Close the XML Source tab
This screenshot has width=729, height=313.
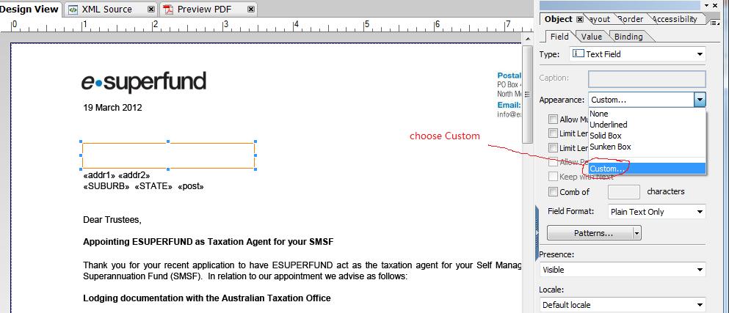pyautogui.click(x=150, y=10)
